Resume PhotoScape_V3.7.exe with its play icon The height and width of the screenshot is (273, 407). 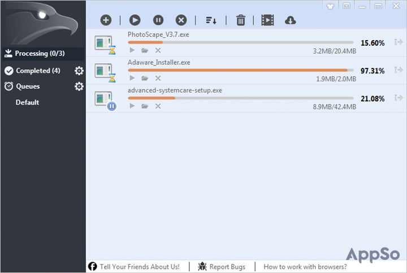coord(132,50)
